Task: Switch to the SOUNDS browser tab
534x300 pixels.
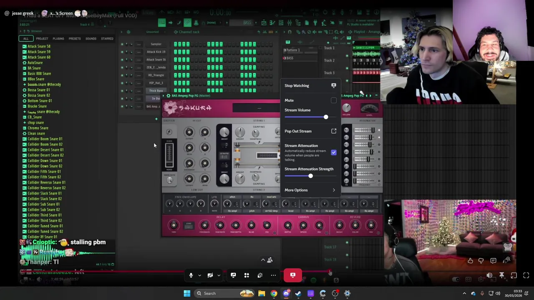Action: [91, 39]
